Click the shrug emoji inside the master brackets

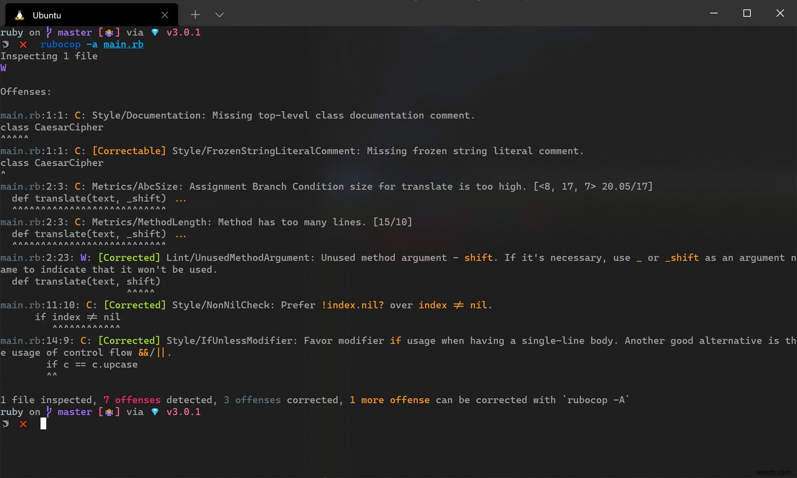tap(110, 32)
